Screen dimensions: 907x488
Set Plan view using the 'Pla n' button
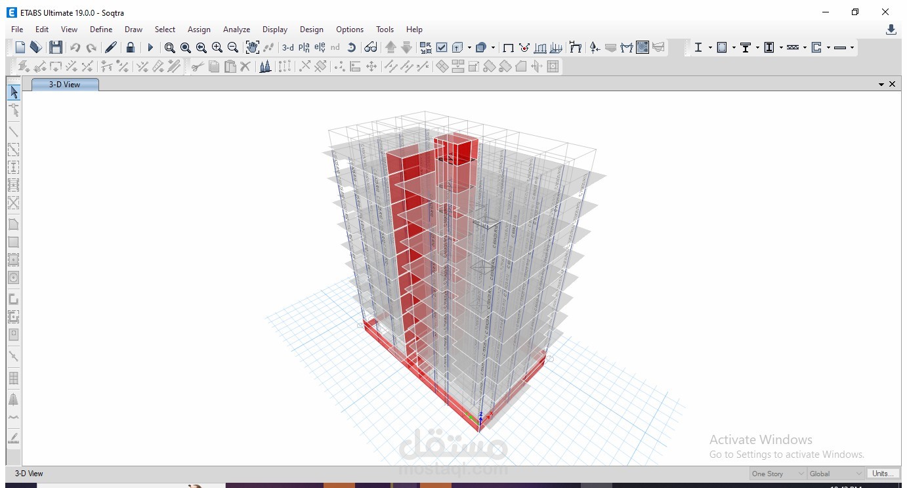coord(304,47)
